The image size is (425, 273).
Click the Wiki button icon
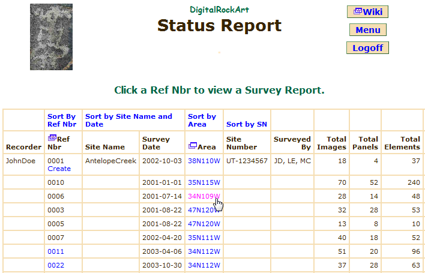pos(358,11)
